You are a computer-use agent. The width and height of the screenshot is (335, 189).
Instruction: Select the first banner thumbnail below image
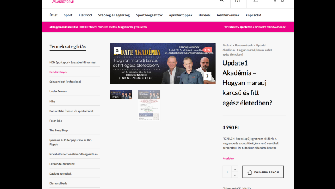pos(121,94)
